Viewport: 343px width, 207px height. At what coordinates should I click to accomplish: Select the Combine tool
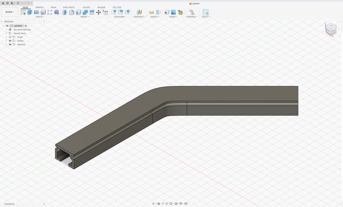click(85, 12)
